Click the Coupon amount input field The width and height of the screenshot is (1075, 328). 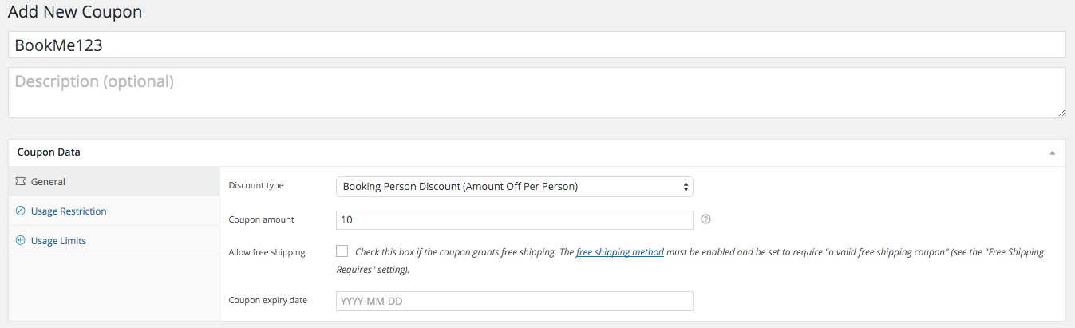[x=515, y=220]
